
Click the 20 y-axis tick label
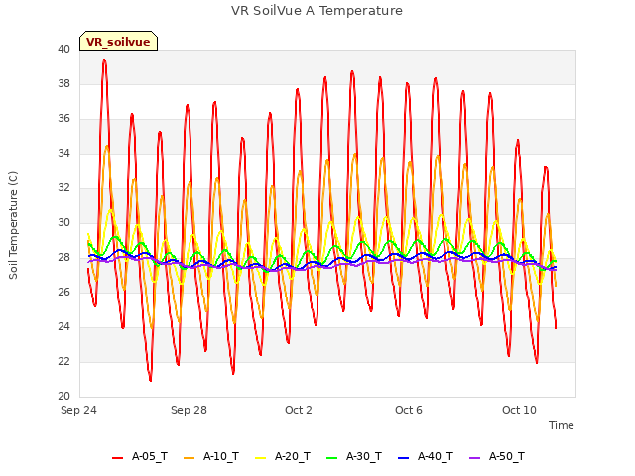(x=63, y=396)
